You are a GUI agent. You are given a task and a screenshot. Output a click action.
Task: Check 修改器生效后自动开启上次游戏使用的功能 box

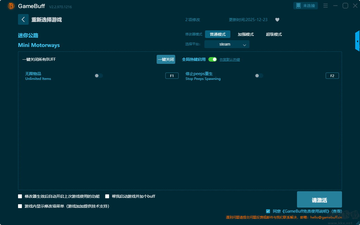(20, 196)
